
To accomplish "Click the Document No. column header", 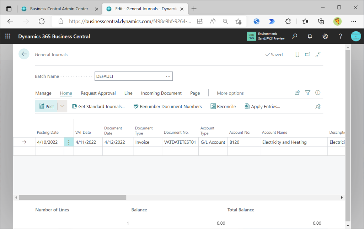I will (x=176, y=132).
